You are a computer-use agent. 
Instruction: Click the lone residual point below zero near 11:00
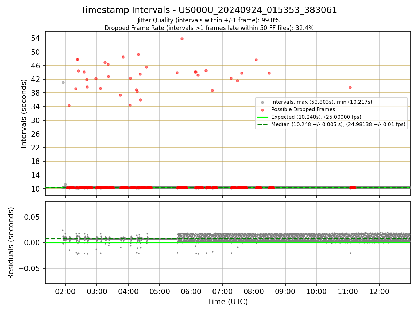point(350,253)
